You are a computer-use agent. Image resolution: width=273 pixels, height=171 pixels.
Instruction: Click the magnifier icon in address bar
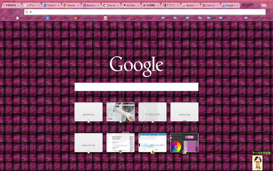pyautogui.click(x=26, y=12)
